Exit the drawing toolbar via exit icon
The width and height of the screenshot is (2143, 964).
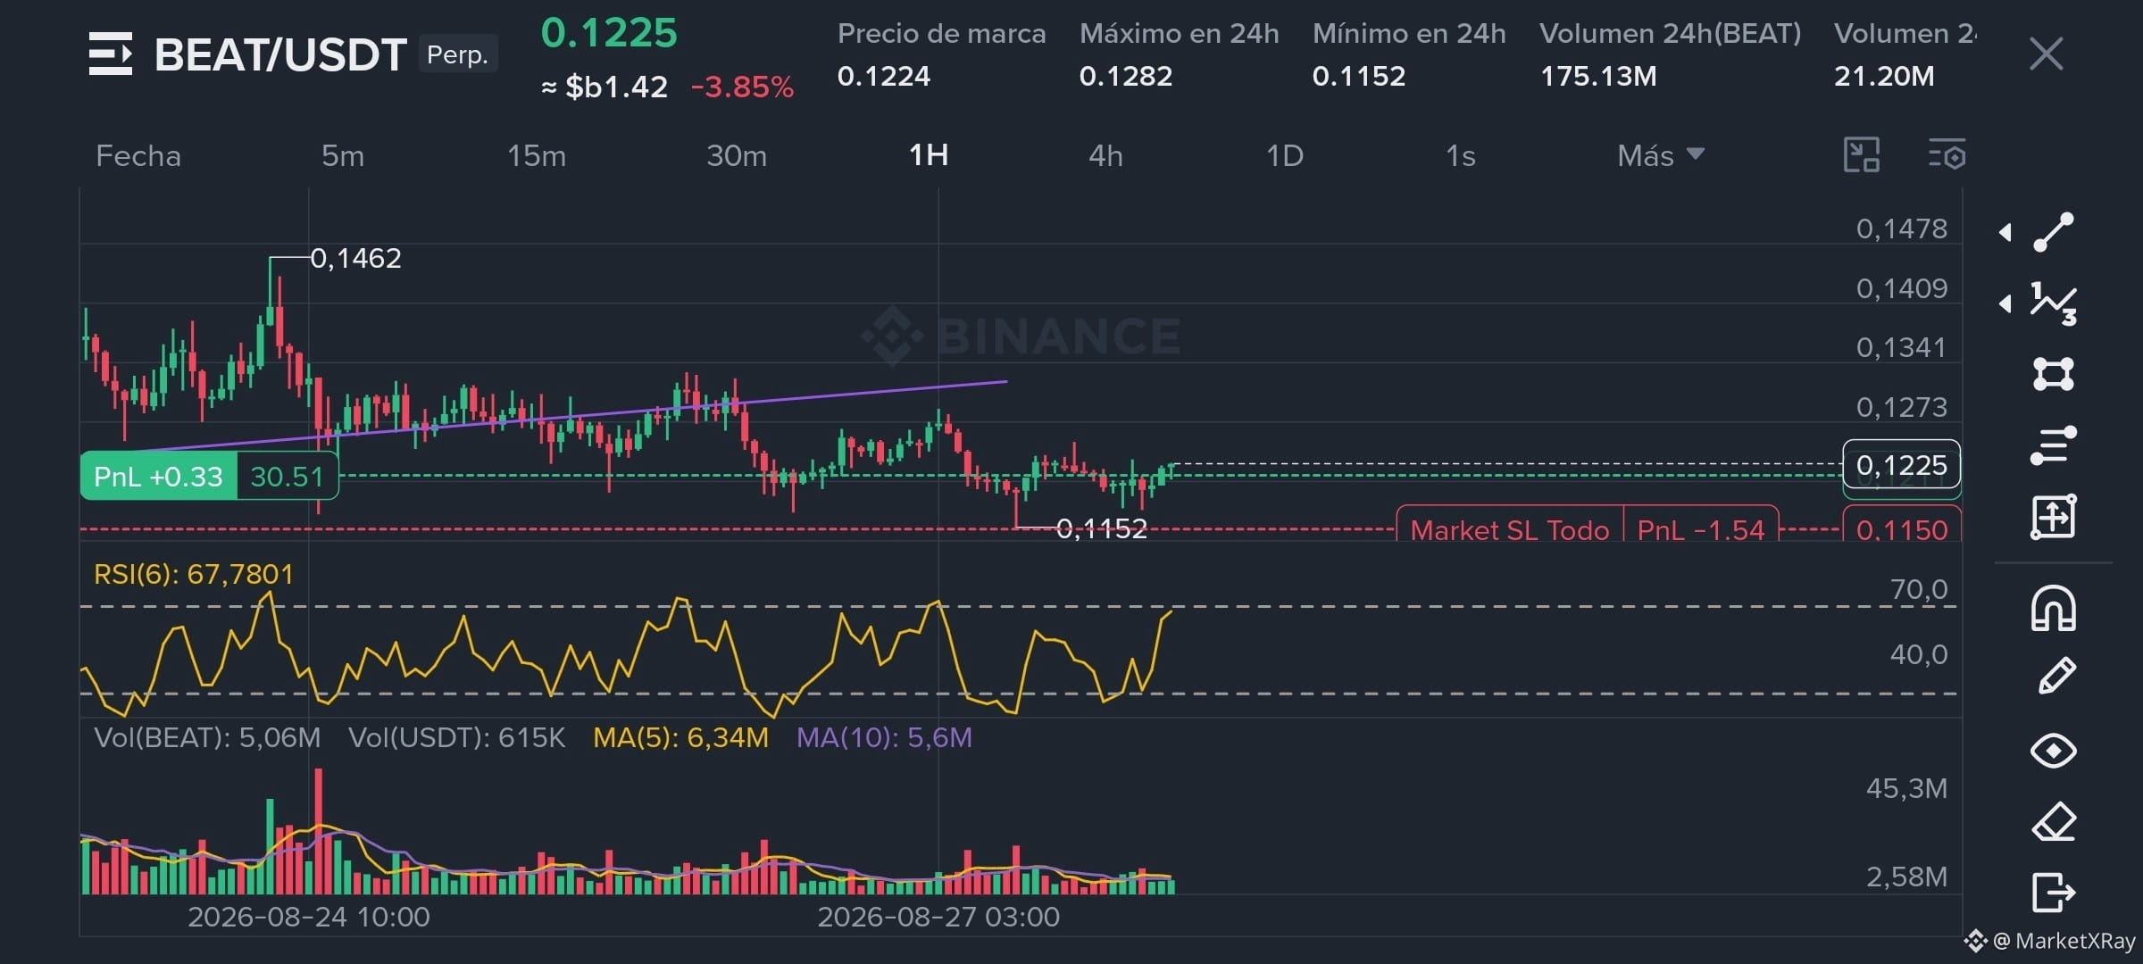(2053, 892)
